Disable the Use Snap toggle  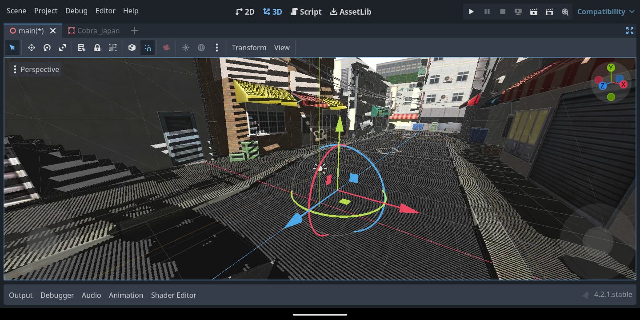point(148,48)
